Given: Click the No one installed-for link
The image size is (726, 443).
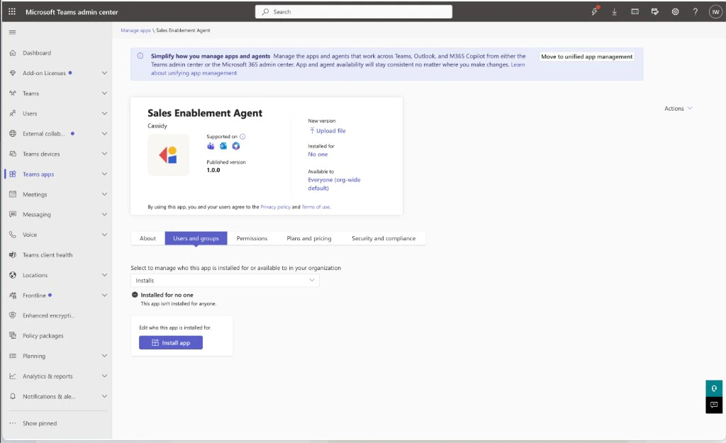Looking at the screenshot, I should click(318, 155).
